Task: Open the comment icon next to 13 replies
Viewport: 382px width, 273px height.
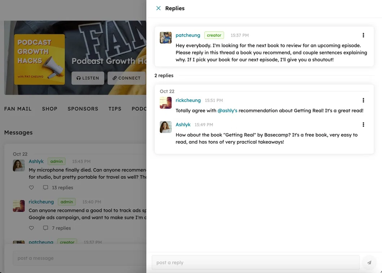Action: [x=45, y=188]
